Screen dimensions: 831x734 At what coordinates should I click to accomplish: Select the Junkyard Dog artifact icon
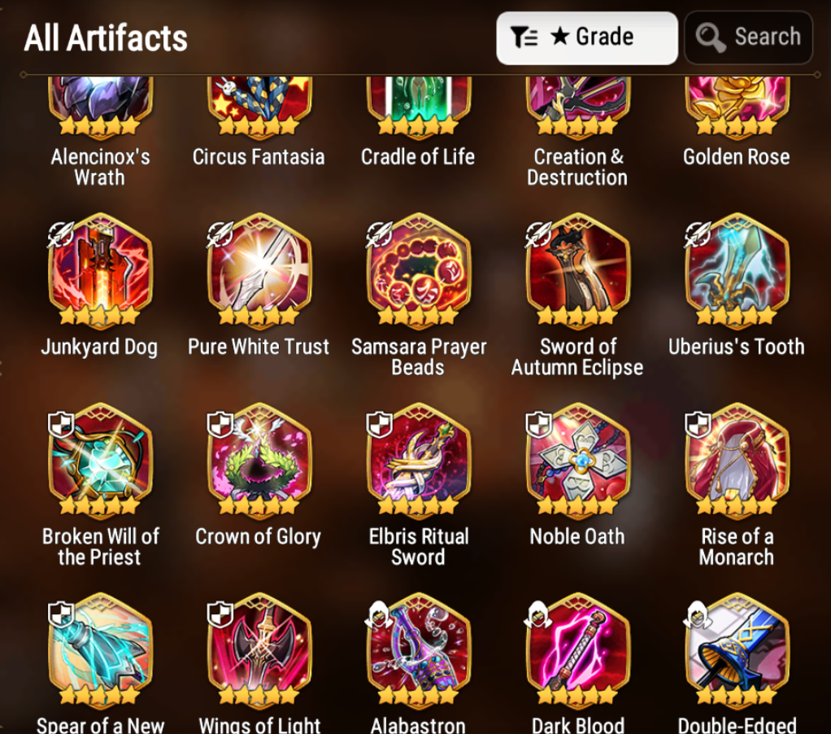tap(100, 269)
